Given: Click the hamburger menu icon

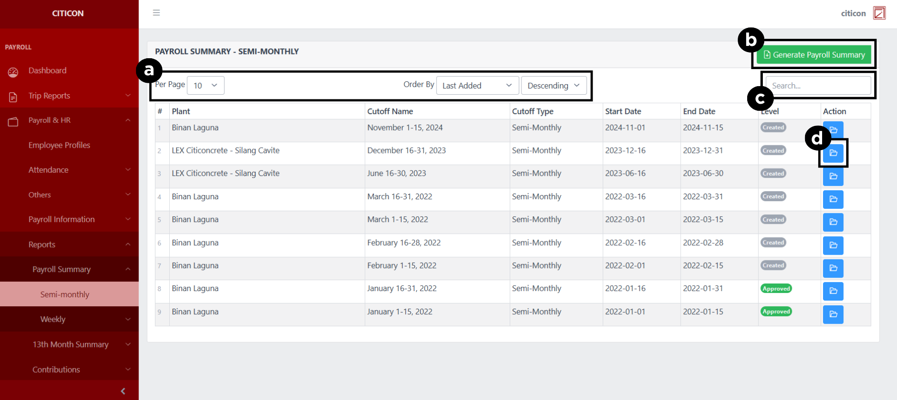Looking at the screenshot, I should (x=156, y=13).
